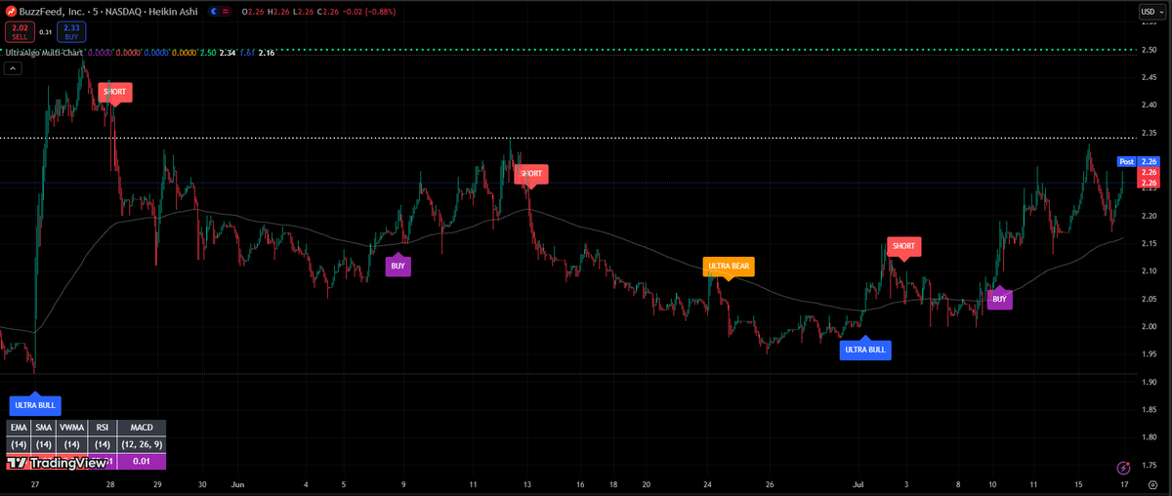Click the Jul label on time axis
The height and width of the screenshot is (496, 1172).
[x=858, y=483]
